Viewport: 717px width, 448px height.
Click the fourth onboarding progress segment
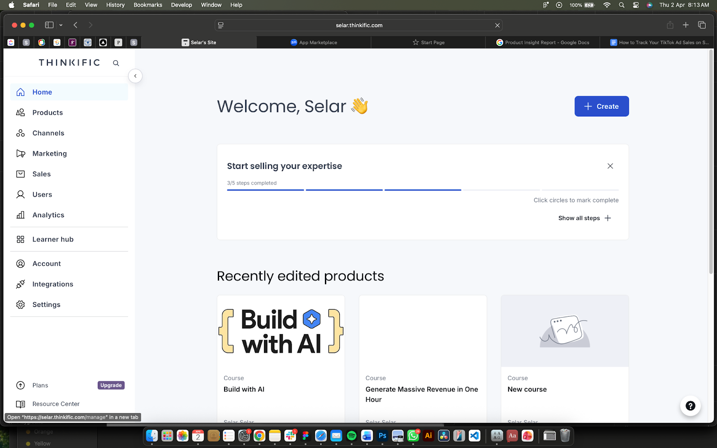tap(501, 190)
